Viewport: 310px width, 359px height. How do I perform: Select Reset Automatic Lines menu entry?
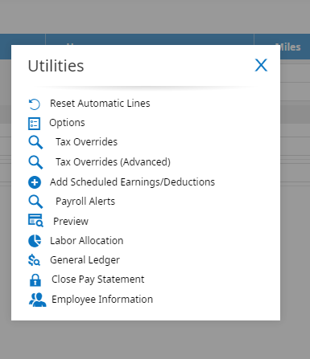click(100, 104)
